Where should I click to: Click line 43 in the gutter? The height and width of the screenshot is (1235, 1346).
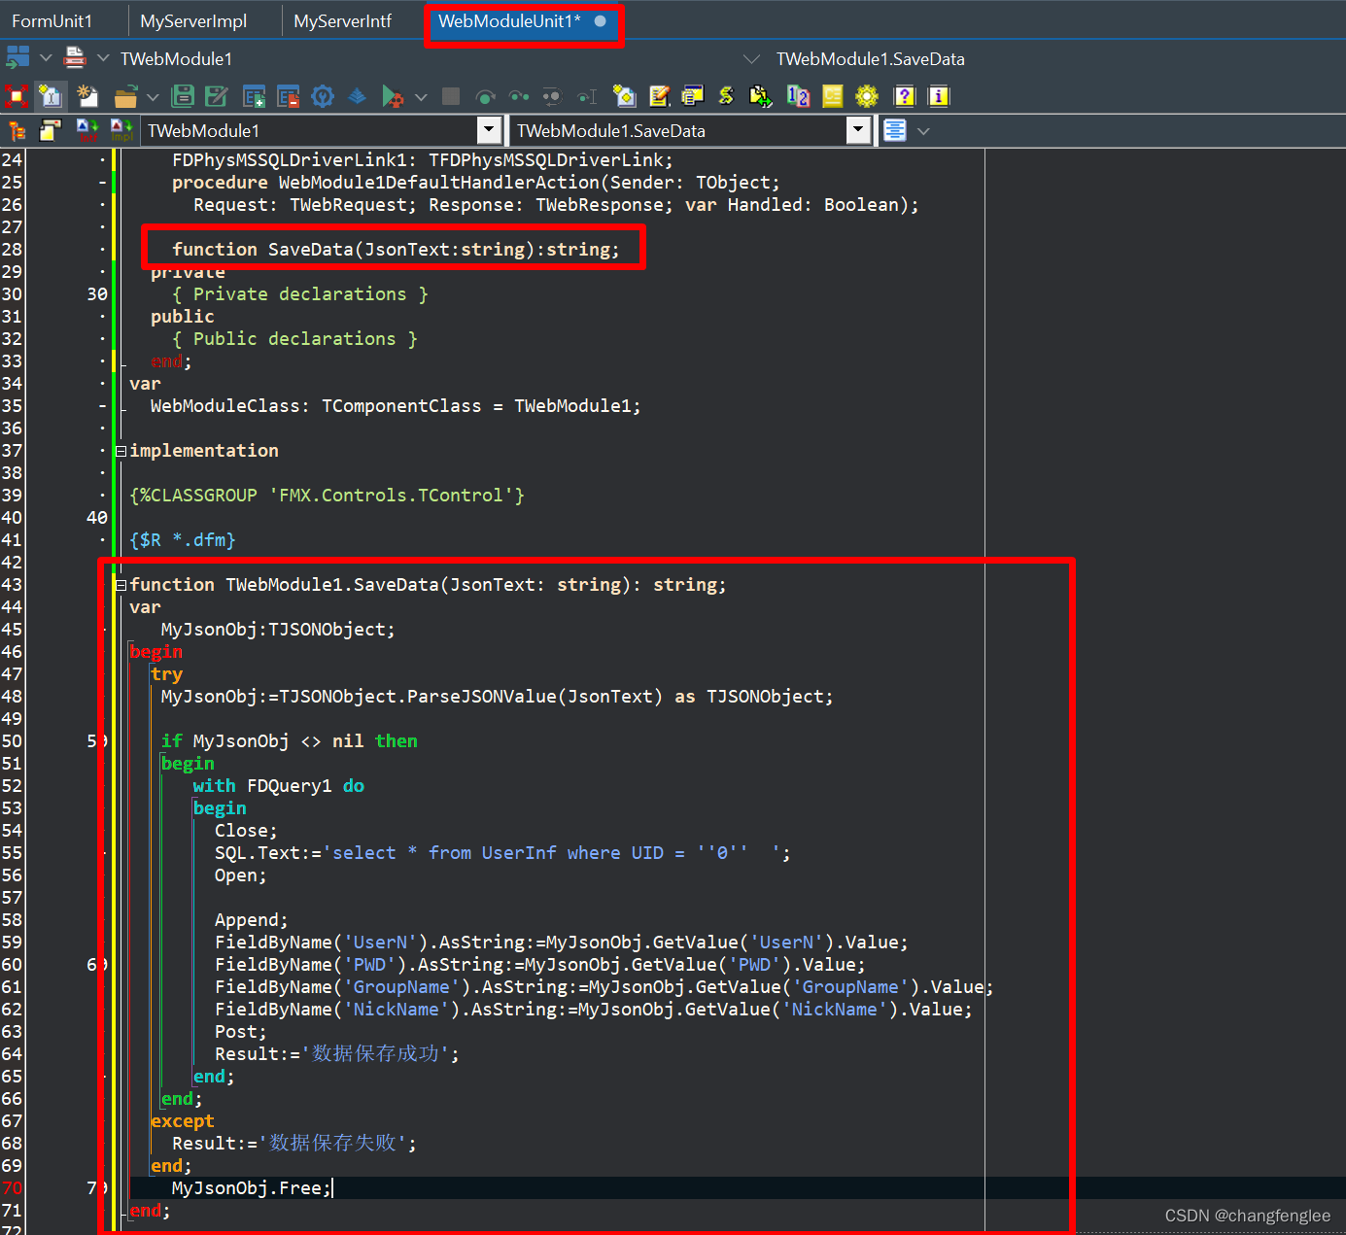point(12,585)
